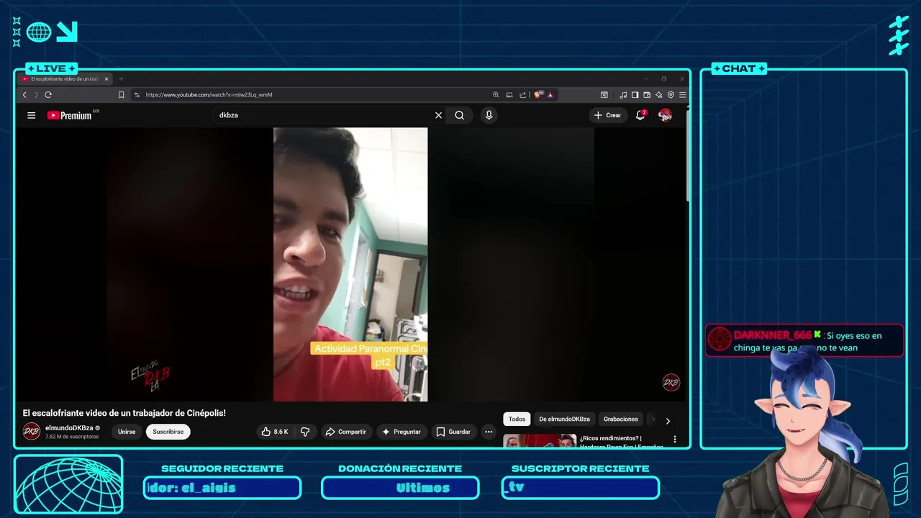Save video with Guardar button
921x518 pixels.
(x=454, y=432)
